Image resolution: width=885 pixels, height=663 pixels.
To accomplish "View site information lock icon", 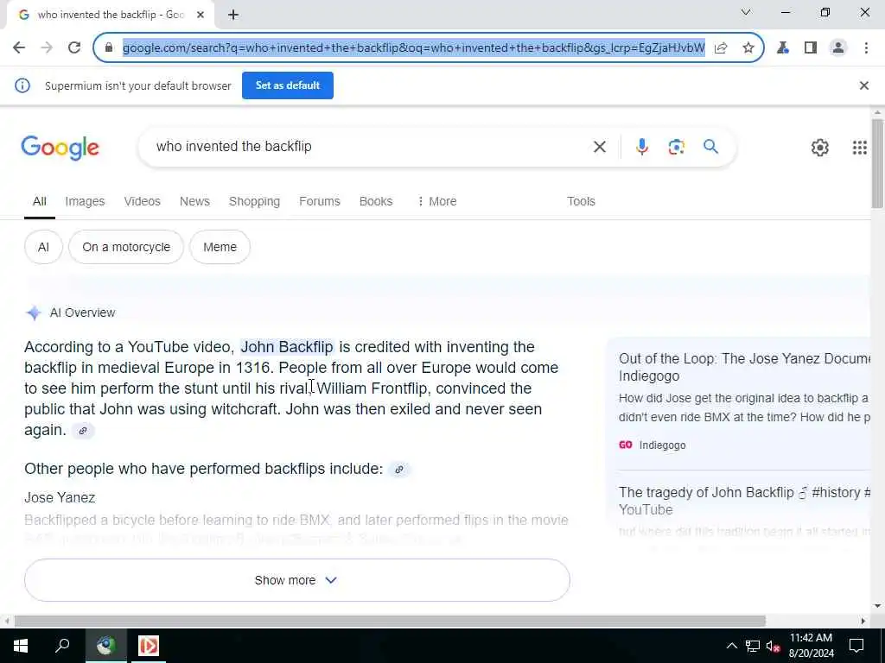I will pyautogui.click(x=109, y=48).
